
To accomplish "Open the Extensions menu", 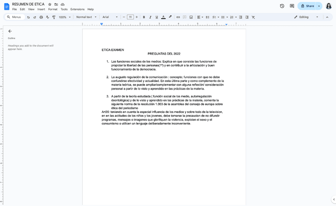I will pyautogui.click(x=77, y=9).
